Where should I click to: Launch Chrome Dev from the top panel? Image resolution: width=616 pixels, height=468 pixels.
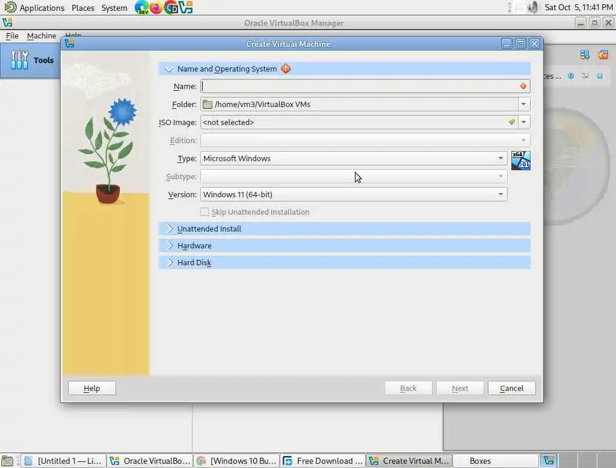click(171, 7)
